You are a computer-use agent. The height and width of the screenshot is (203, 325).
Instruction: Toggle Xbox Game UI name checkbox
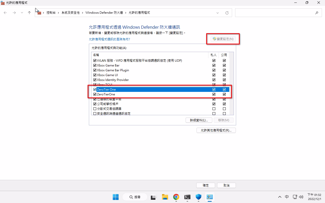(x=95, y=75)
